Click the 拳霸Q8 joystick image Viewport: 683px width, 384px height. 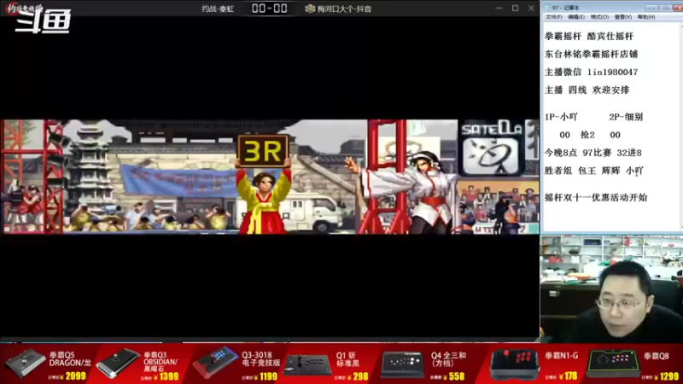tap(612, 364)
